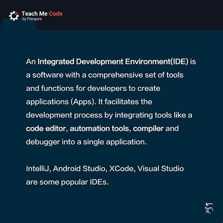Click the 'applications (Apps)' text
This screenshot has width=223, height=223.
click(60, 102)
